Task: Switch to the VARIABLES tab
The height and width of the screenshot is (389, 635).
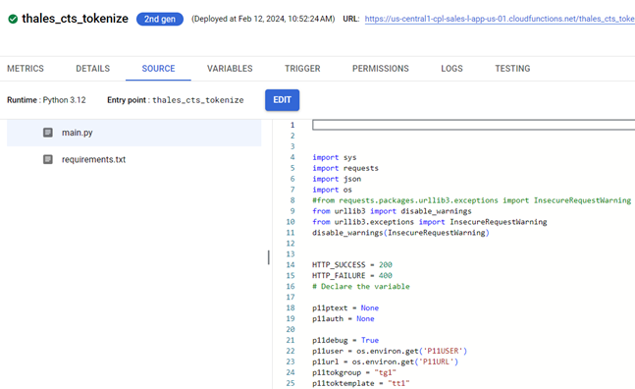Action: coord(230,69)
